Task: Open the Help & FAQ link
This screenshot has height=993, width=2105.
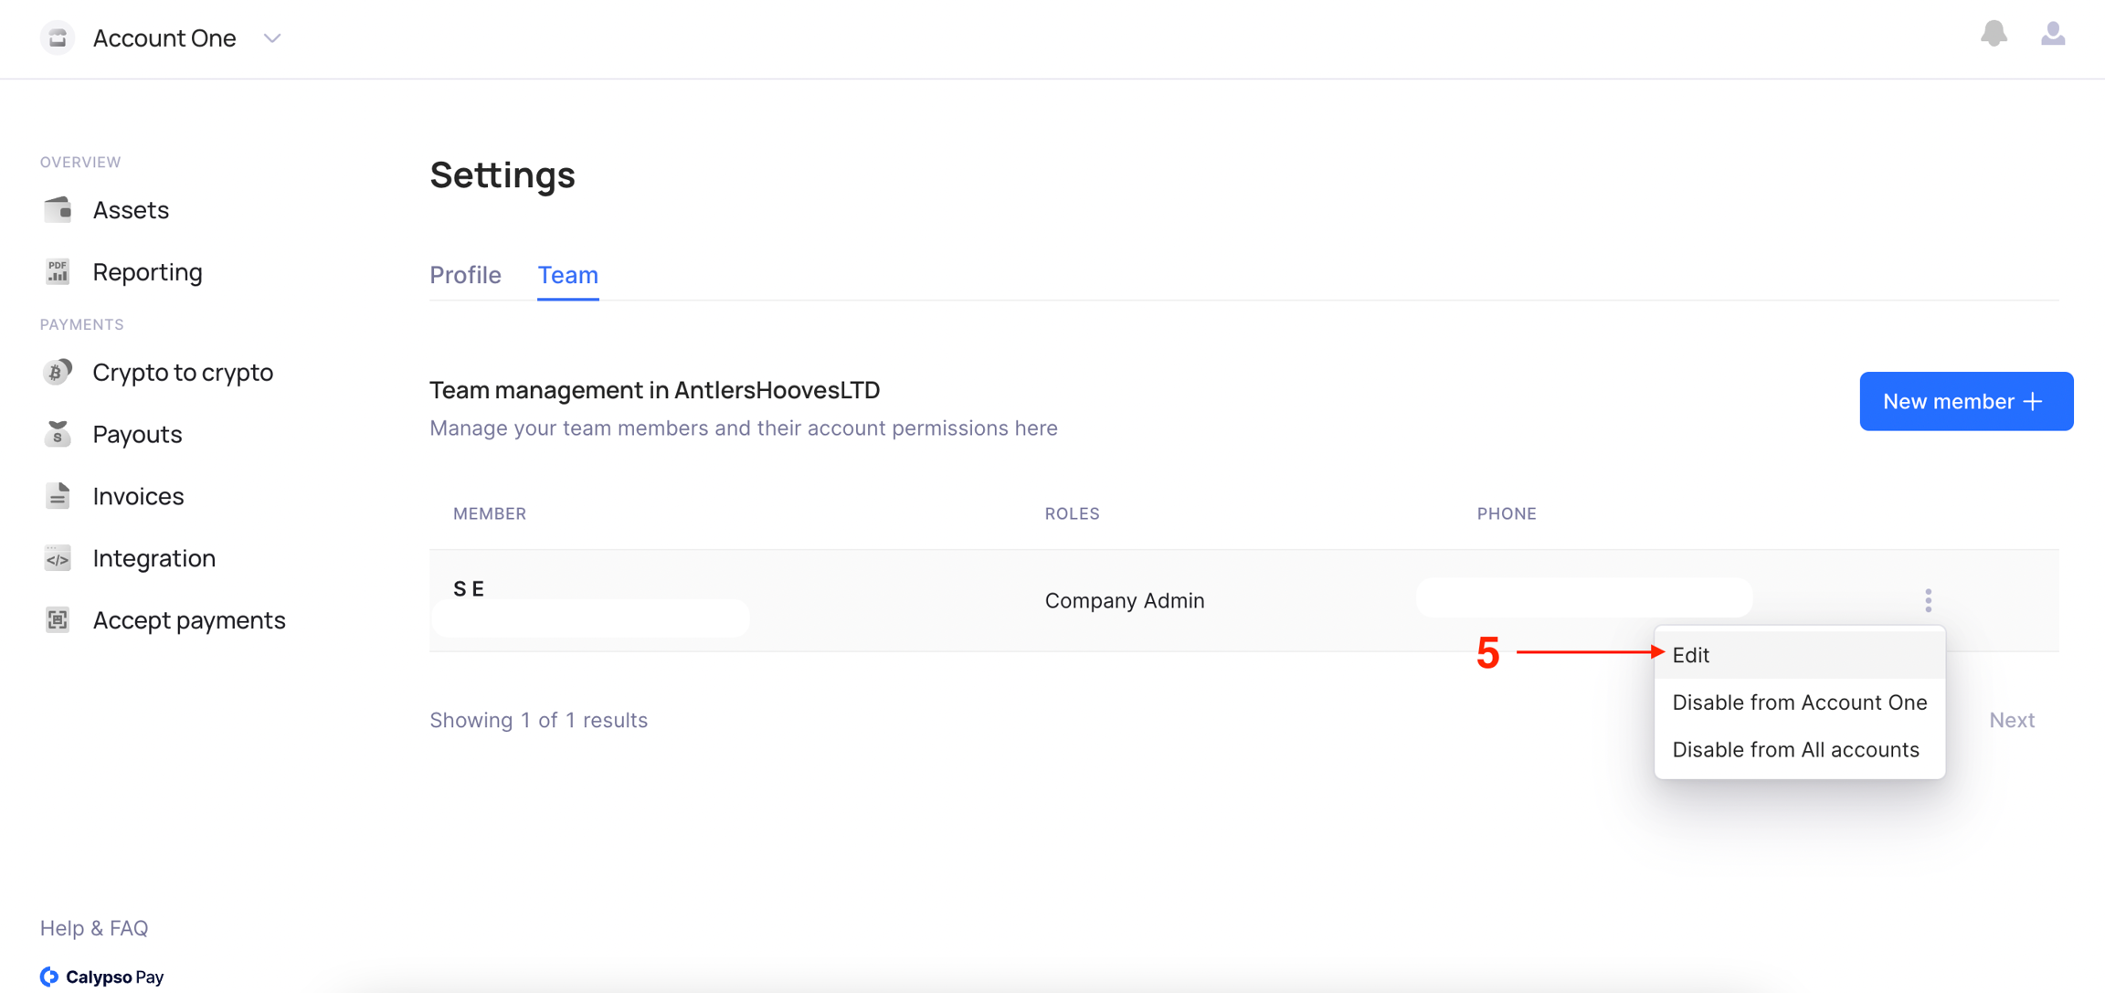Action: point(94,928)
